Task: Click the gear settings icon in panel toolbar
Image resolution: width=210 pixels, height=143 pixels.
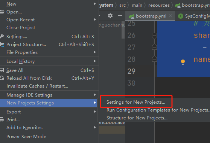Action: click(110, 16)
